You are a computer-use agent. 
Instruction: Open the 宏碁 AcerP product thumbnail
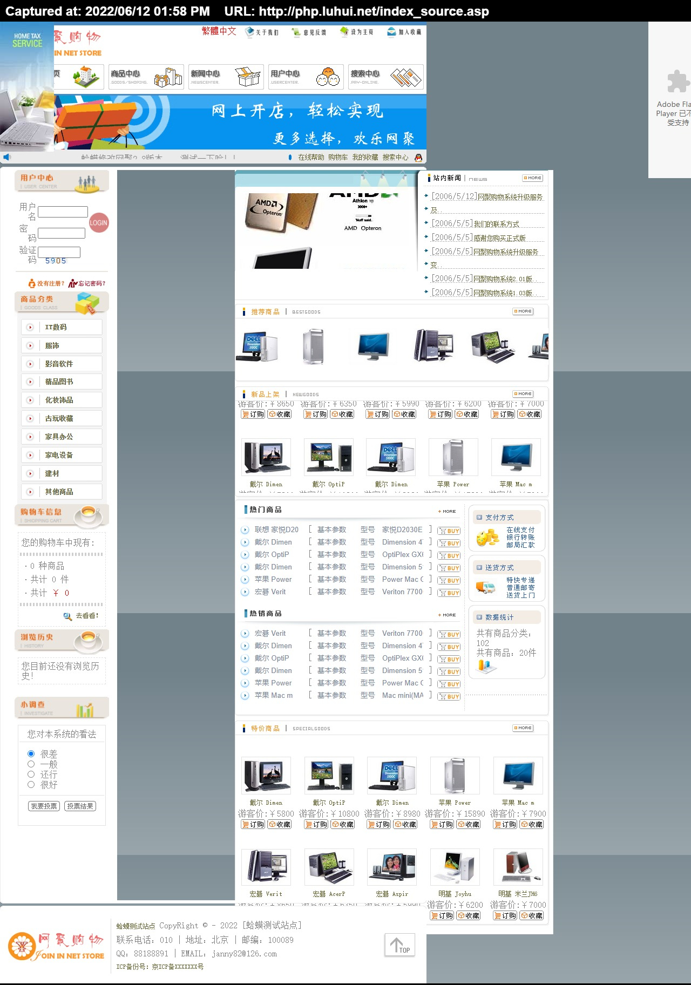pos(329,867)
